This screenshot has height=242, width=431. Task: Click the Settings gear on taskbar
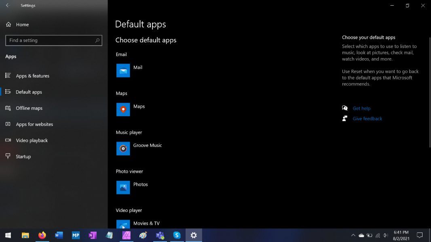click(194, 235)
